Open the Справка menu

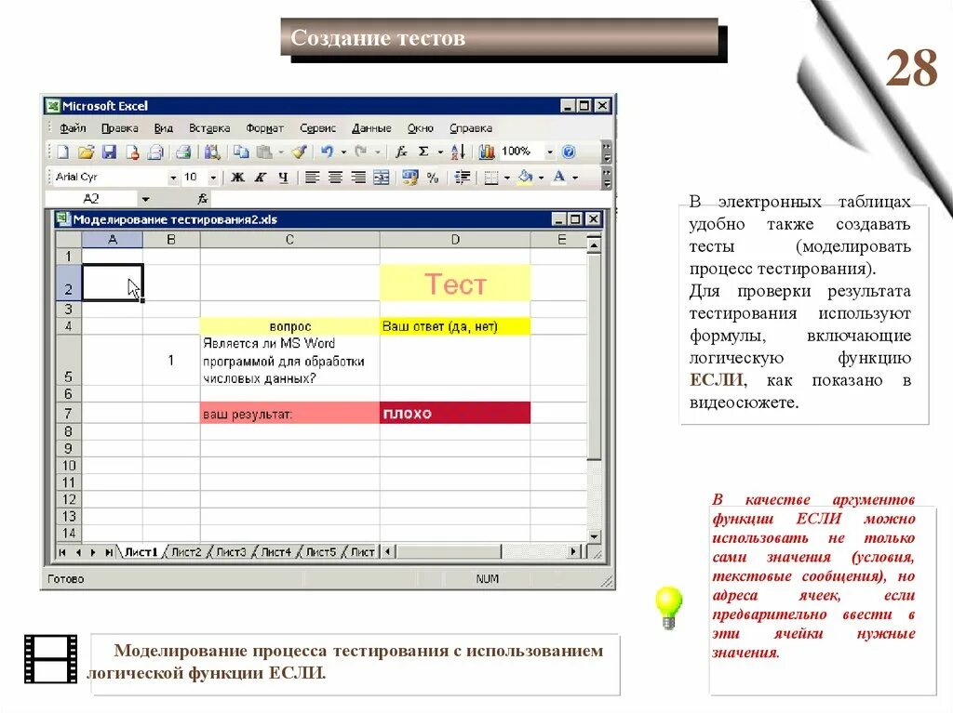coord(471,128)
